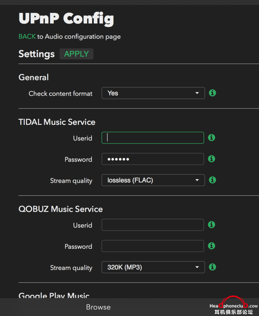The height and width of the screenshot is (316, 259).
Task: Click the APPLY settings button
Action: (77, 54)
